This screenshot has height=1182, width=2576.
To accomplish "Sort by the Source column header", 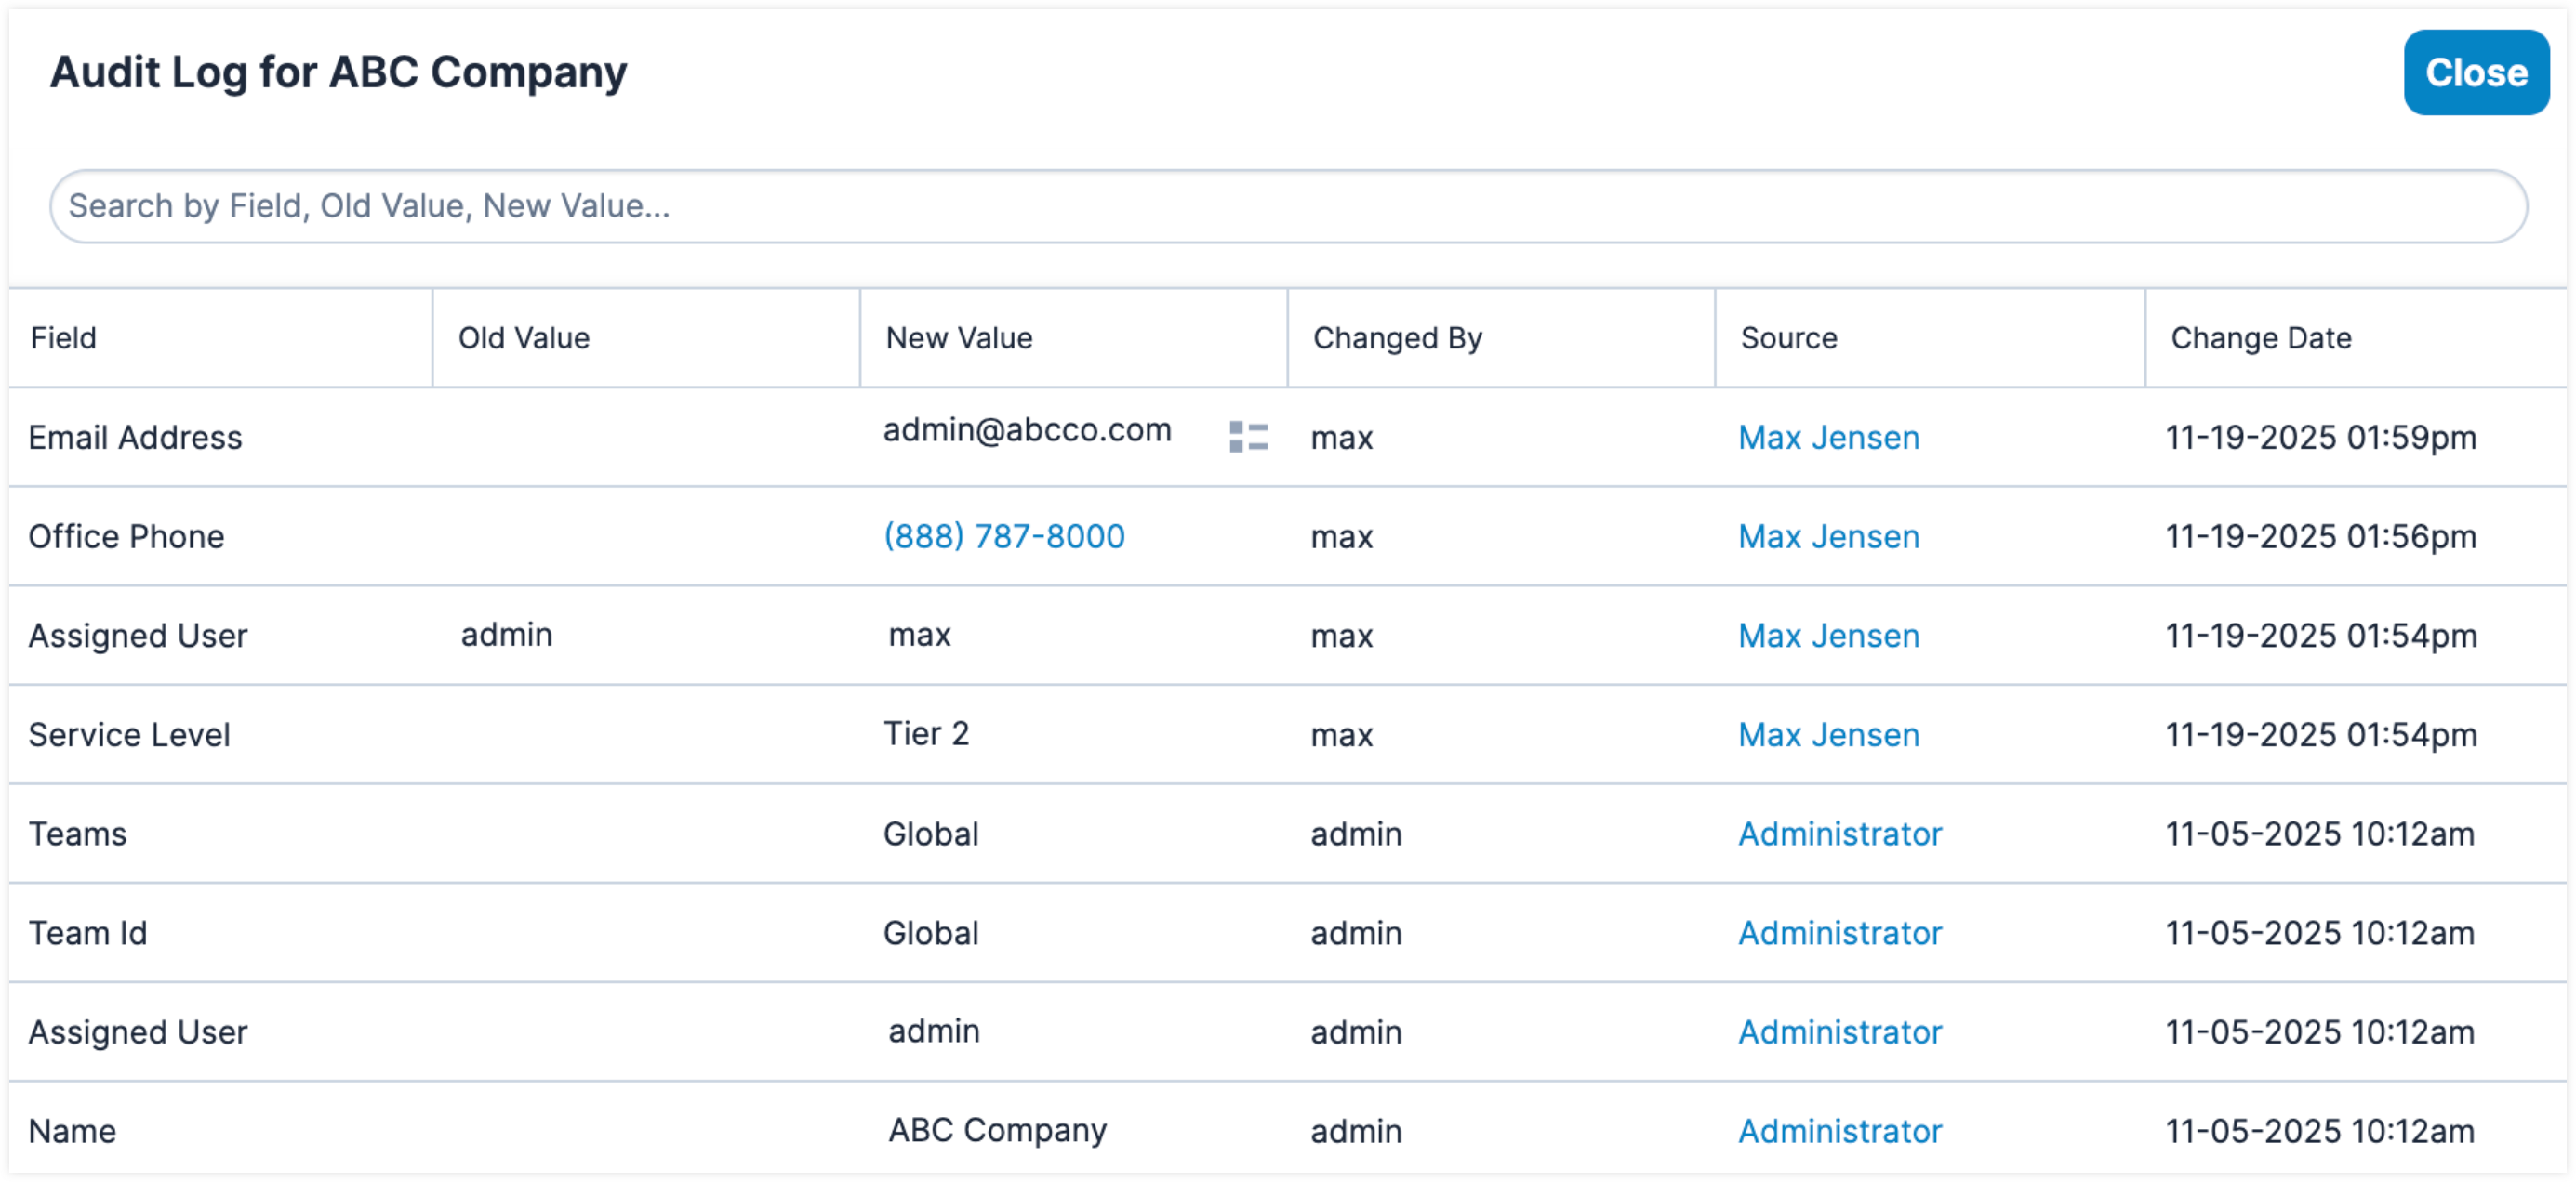I will click(1788, 337).
